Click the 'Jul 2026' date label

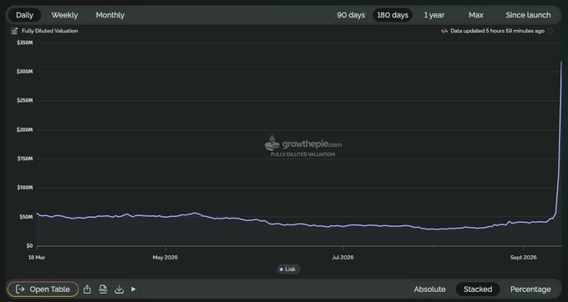[x=342, y=258]
